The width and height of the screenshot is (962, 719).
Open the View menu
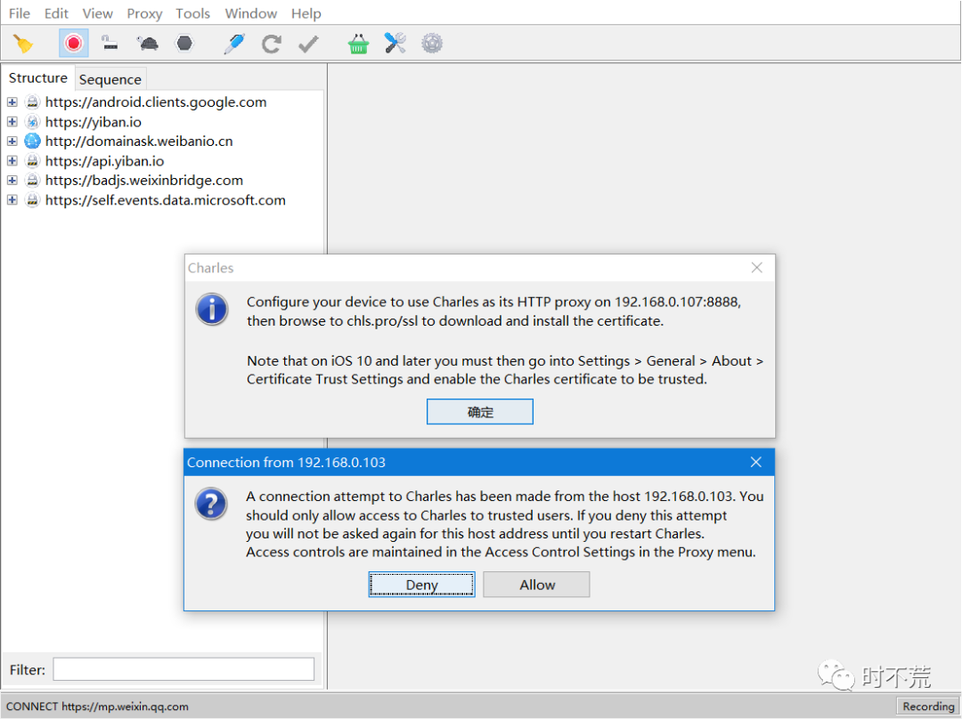tap(98, 12)
